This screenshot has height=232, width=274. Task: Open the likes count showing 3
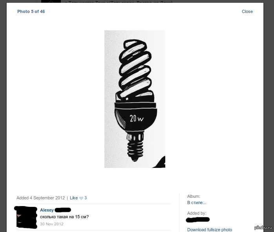point(86,198)
